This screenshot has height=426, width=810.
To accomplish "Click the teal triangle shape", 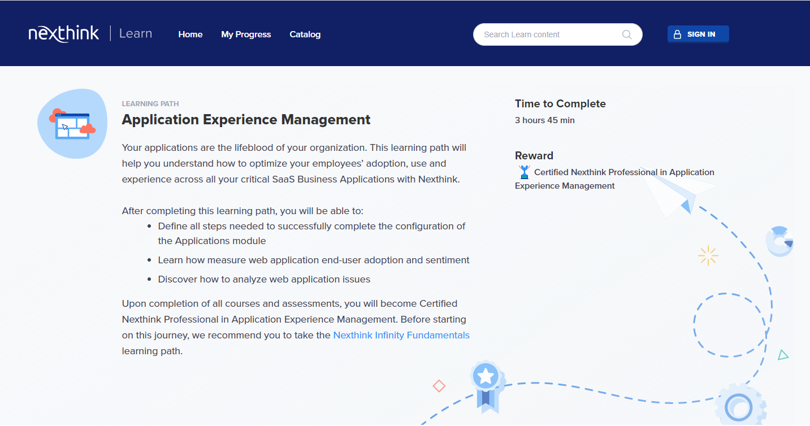I will pos(782,355).
